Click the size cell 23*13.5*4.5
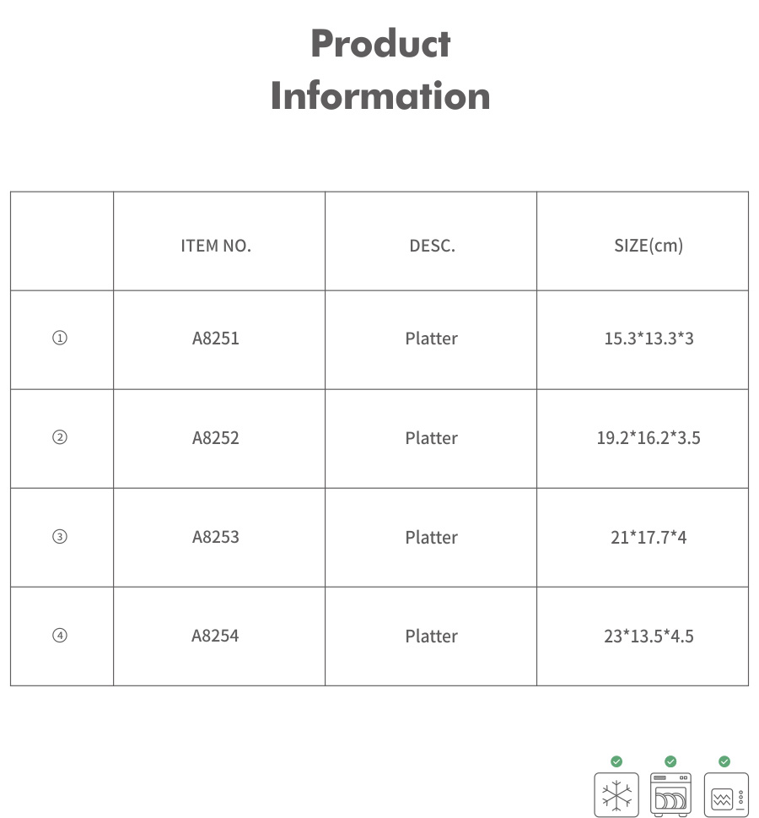The width and height of the screenshot is (759, 818). [x=649, y=636]
